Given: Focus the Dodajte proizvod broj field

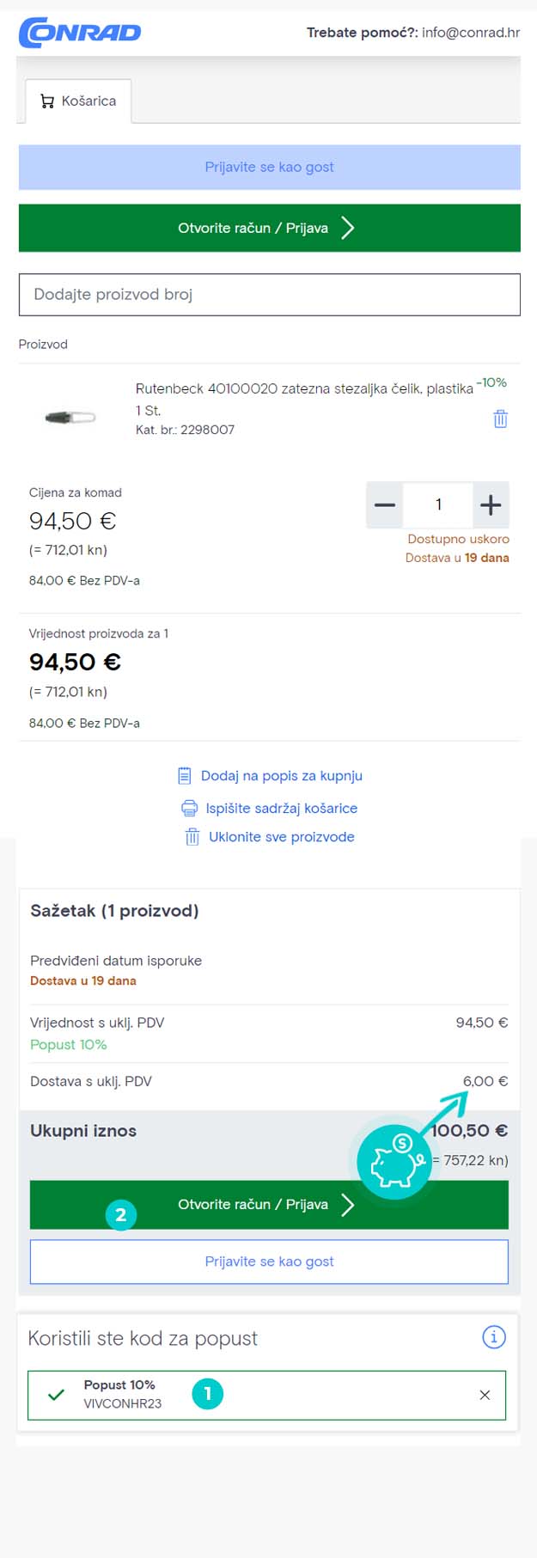Looking at the screenshot, I should [x=270, y=295].
